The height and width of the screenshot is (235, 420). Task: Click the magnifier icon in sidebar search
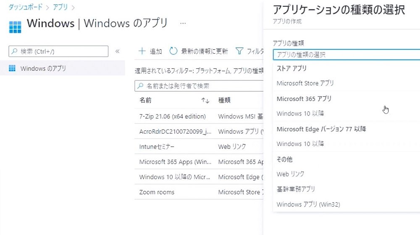click(x=14, y=51)
